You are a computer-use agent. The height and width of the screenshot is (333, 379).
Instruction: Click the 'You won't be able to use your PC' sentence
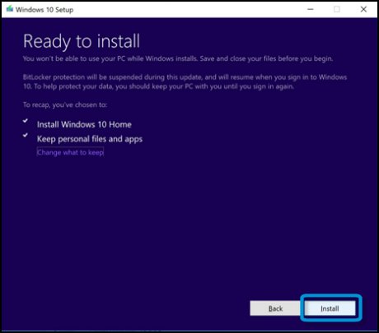(110, 58)
